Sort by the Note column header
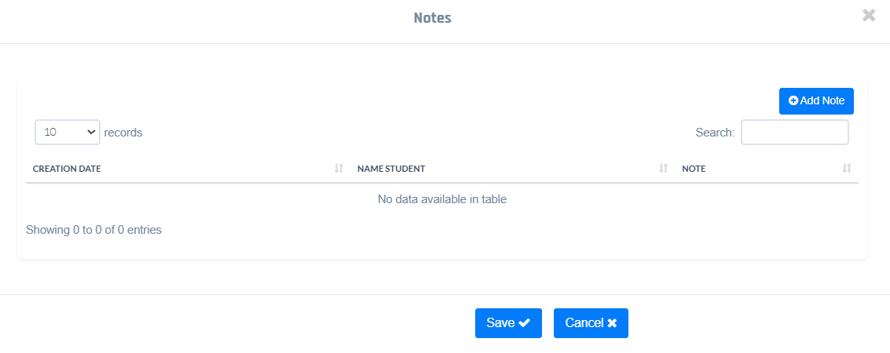 pyautogui.click(x=694, y=169)
